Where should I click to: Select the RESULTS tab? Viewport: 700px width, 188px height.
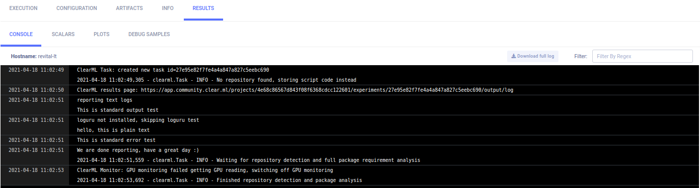coord(203,9)
